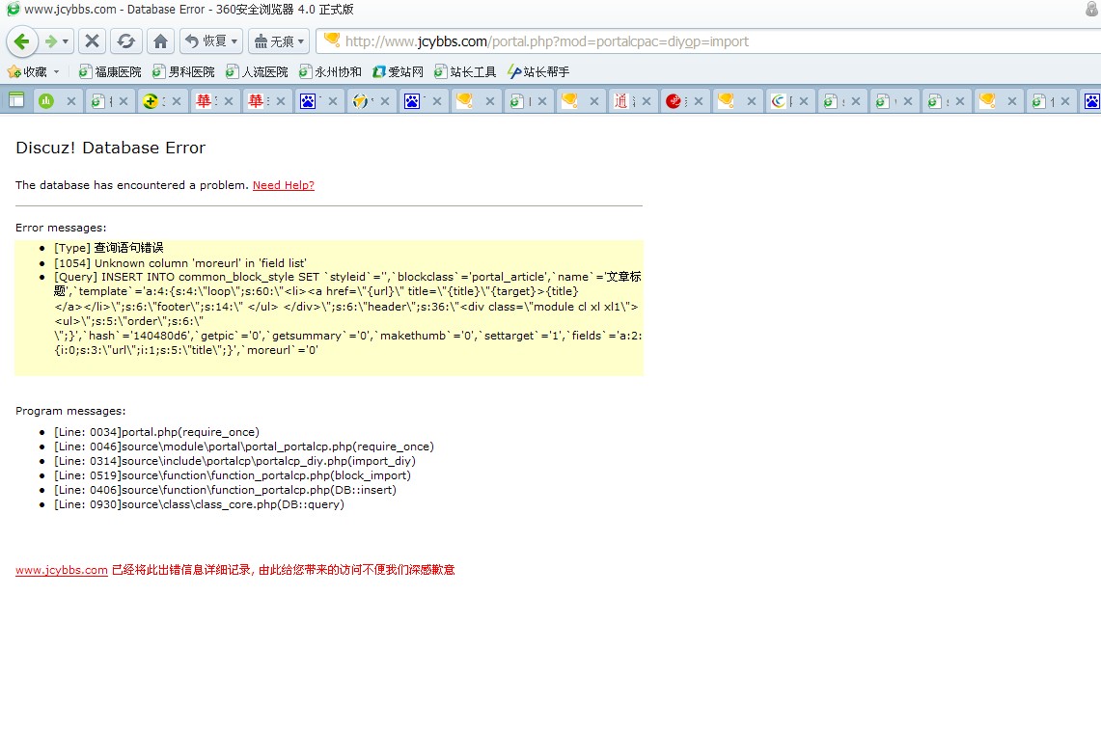Click the Program messages: label
Screen dimensions: 1101x731
click(70, 411)
